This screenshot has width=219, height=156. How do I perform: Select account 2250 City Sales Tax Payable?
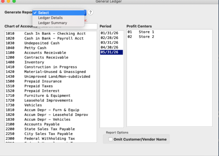(x=51, y=134)
